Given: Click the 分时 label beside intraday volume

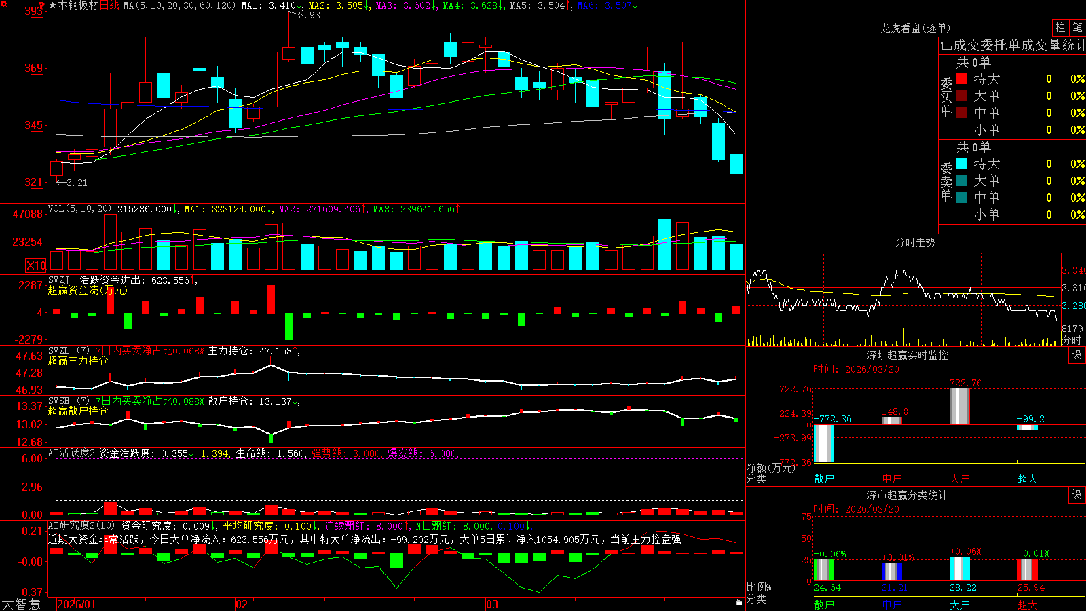Looking at the screenshot, I should coord(1072,340).
